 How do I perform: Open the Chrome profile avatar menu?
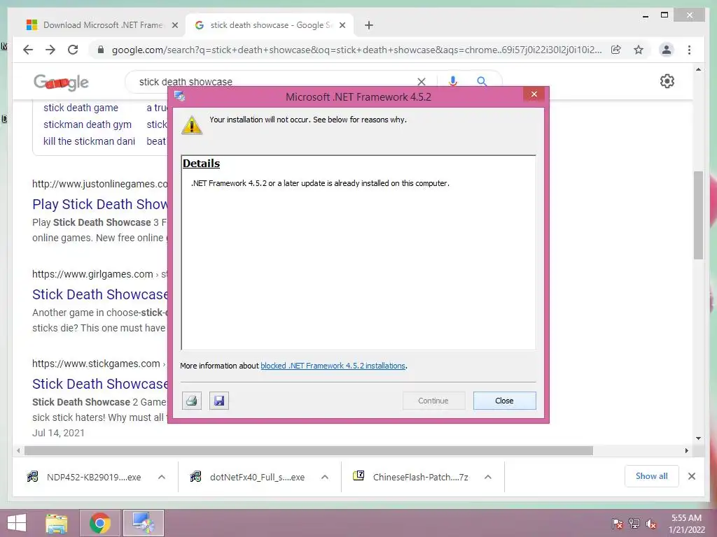pyautogui.click(x=667, y=50)
